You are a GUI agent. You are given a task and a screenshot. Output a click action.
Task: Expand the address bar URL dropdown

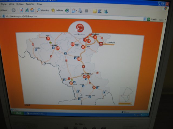coord(145,19)
